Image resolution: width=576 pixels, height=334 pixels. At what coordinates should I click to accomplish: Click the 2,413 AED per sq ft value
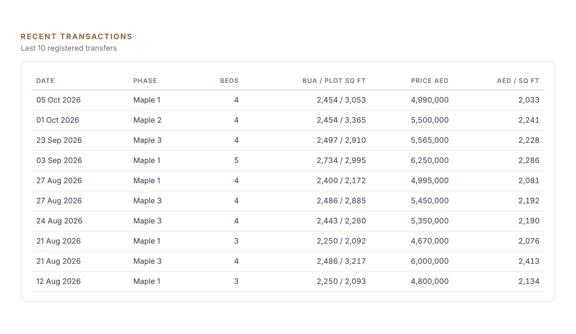[x=529, y=261]
